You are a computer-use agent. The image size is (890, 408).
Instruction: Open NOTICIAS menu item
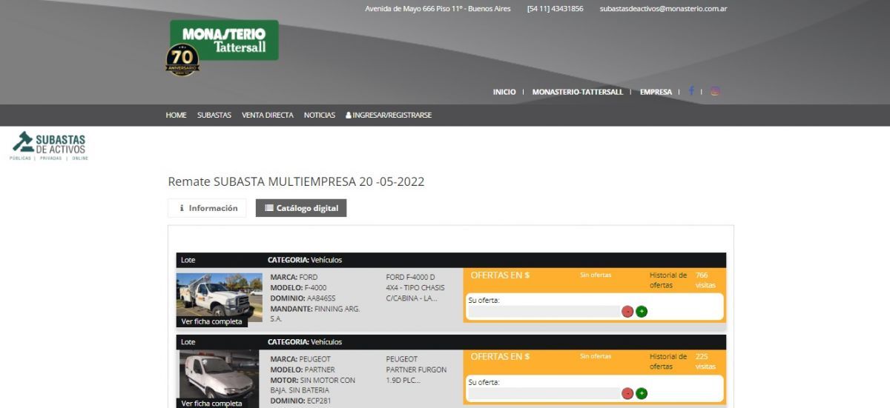click(320, 116)
